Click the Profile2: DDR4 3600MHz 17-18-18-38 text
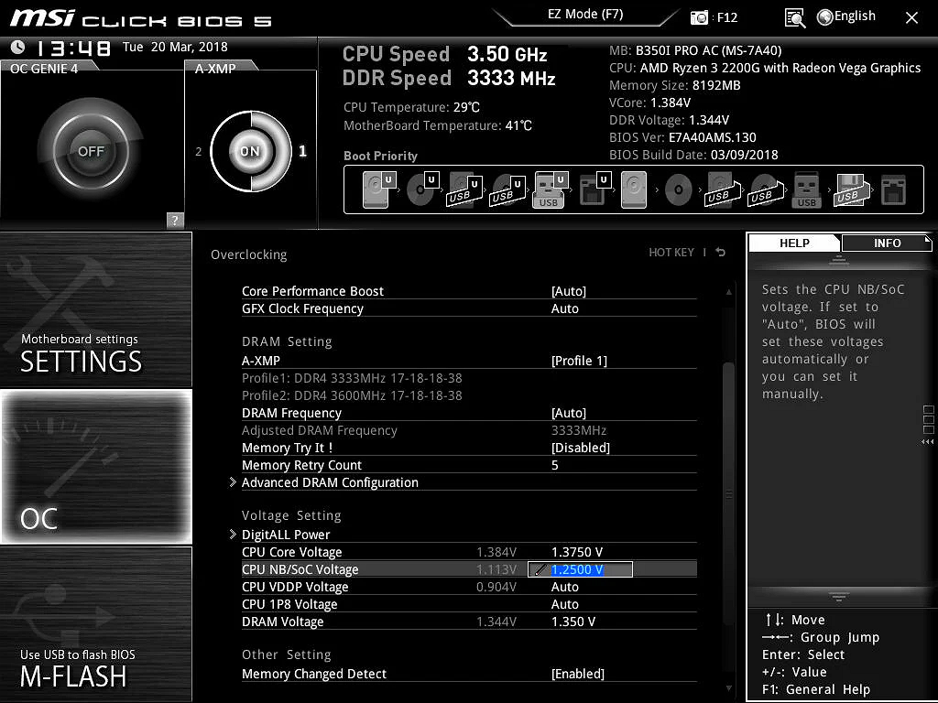 click(x=352, y=395)
